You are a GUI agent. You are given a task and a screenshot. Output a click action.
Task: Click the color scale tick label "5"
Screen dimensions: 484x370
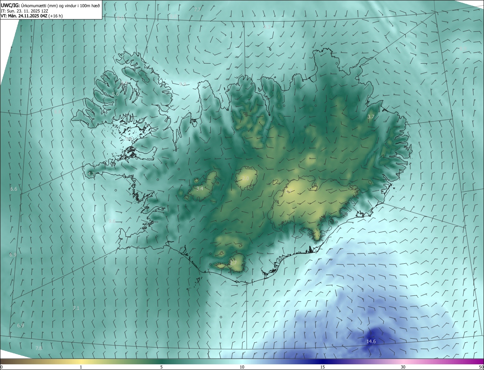(x=161, y=367)
